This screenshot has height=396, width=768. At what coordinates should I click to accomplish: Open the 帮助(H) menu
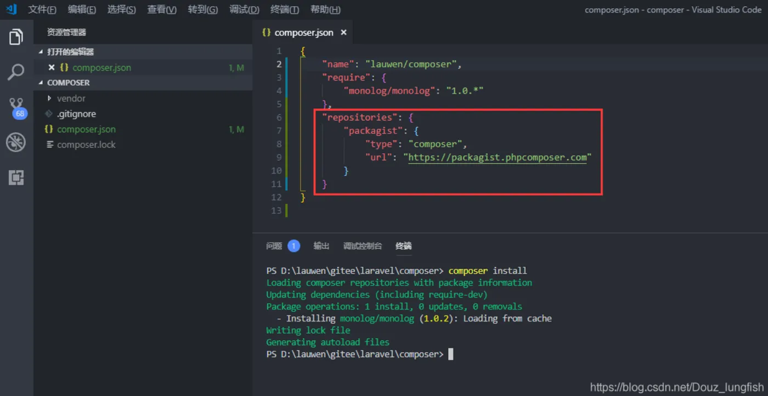(325, 10)
